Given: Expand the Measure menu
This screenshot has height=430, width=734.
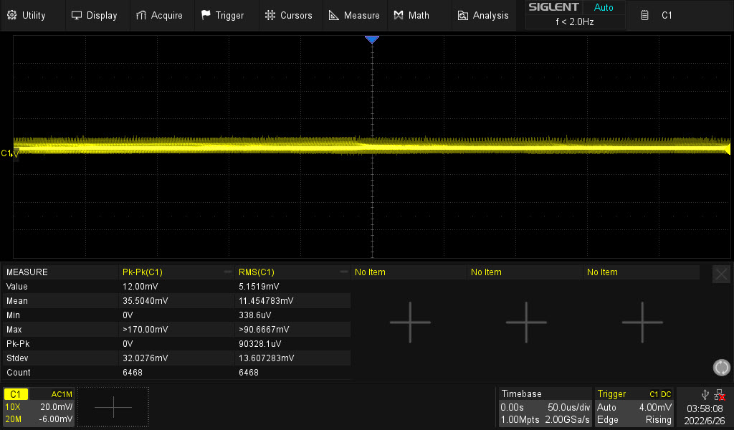Looking at the screenshot, I should coord(354,15).
